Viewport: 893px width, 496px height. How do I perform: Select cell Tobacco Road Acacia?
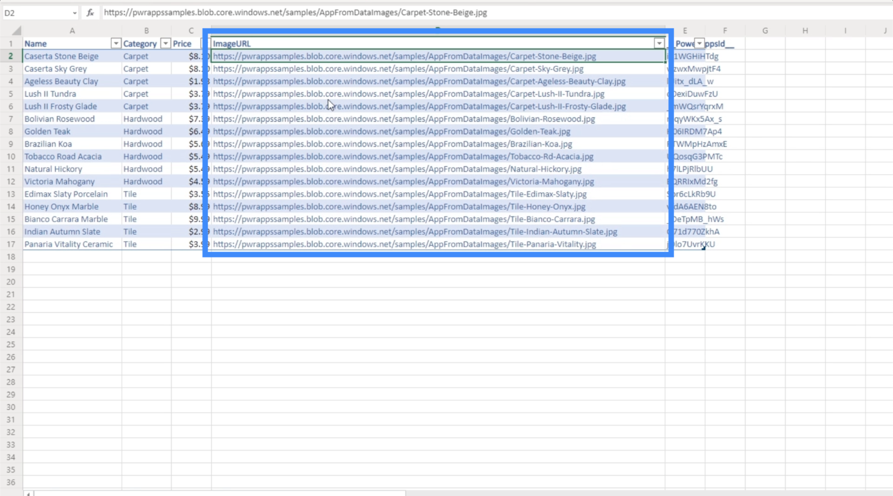tap(72, 157)
